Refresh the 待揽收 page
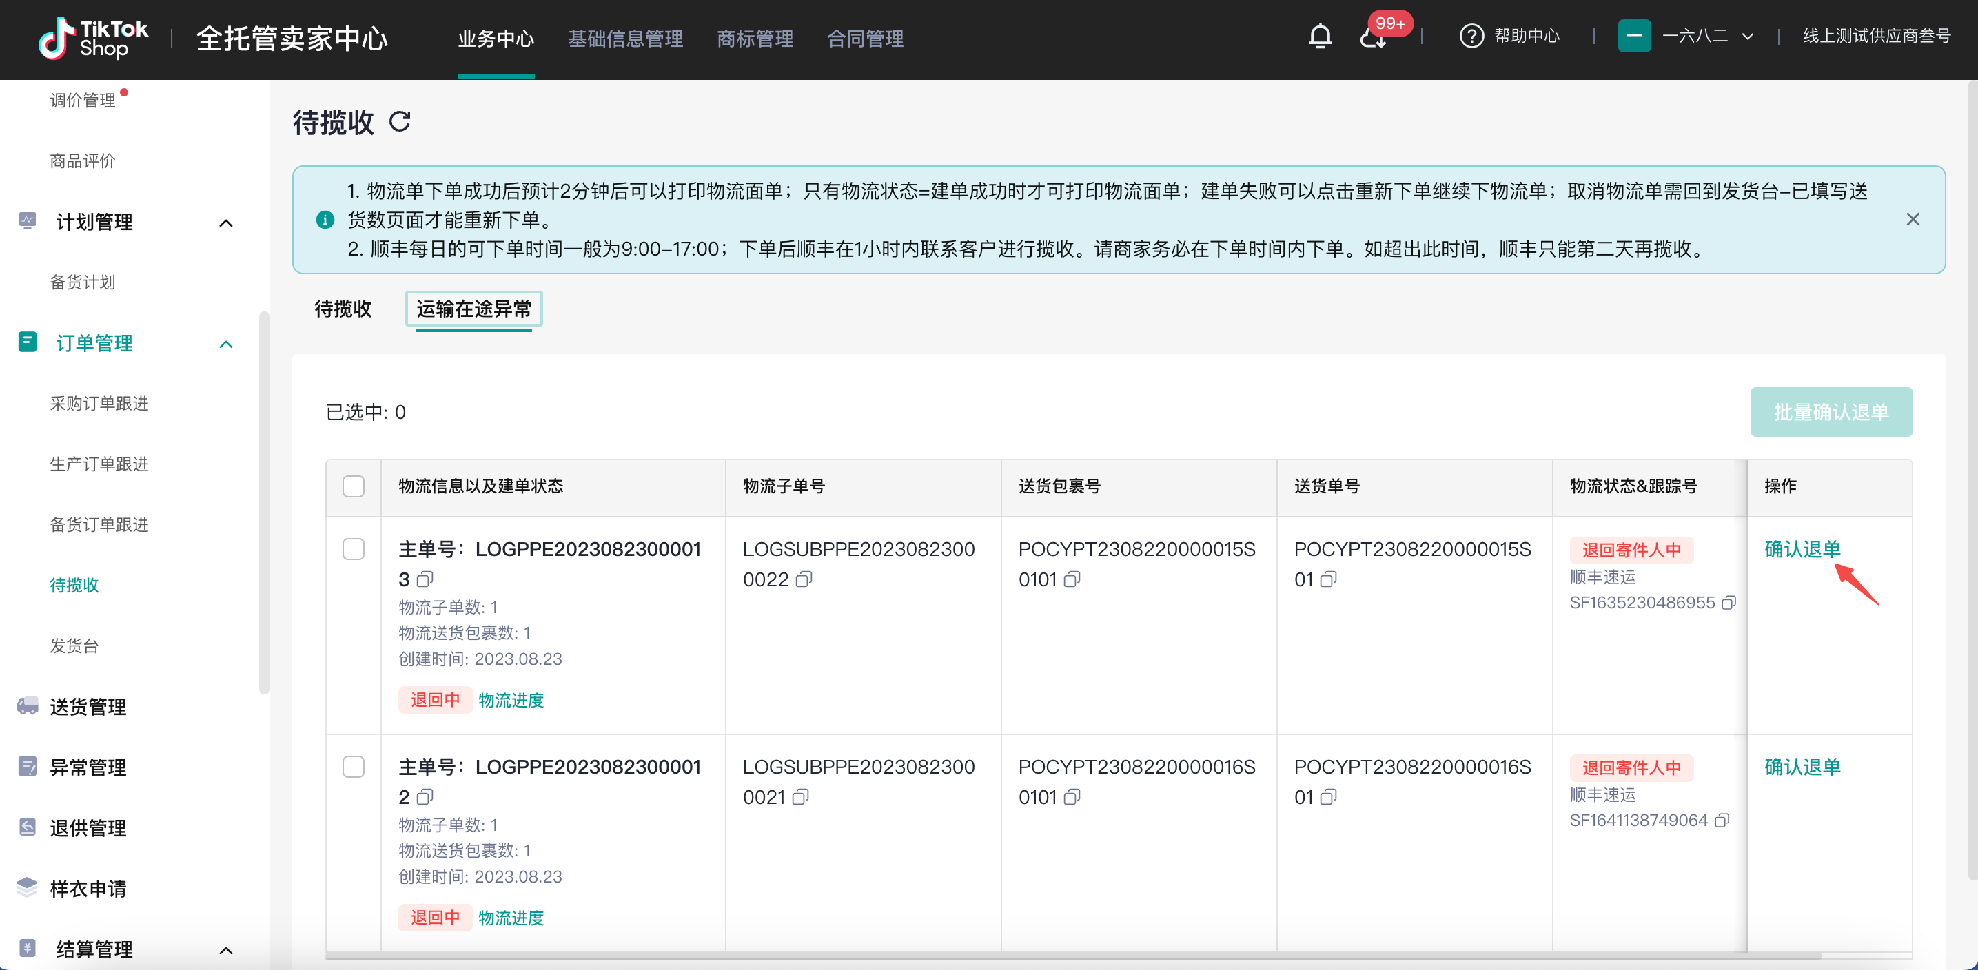 [400, 121]
